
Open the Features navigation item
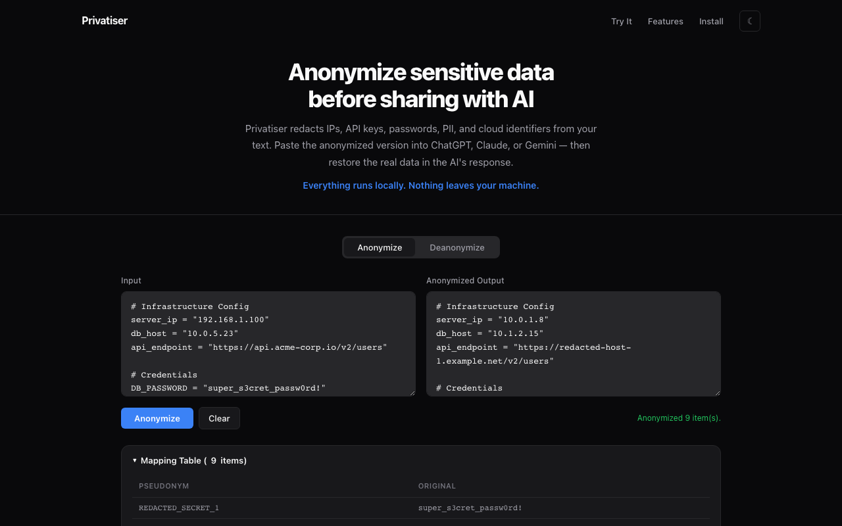coord(665,21)
